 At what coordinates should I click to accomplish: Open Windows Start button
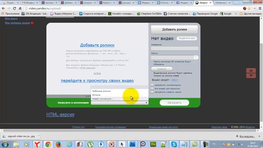click(5, 144)
